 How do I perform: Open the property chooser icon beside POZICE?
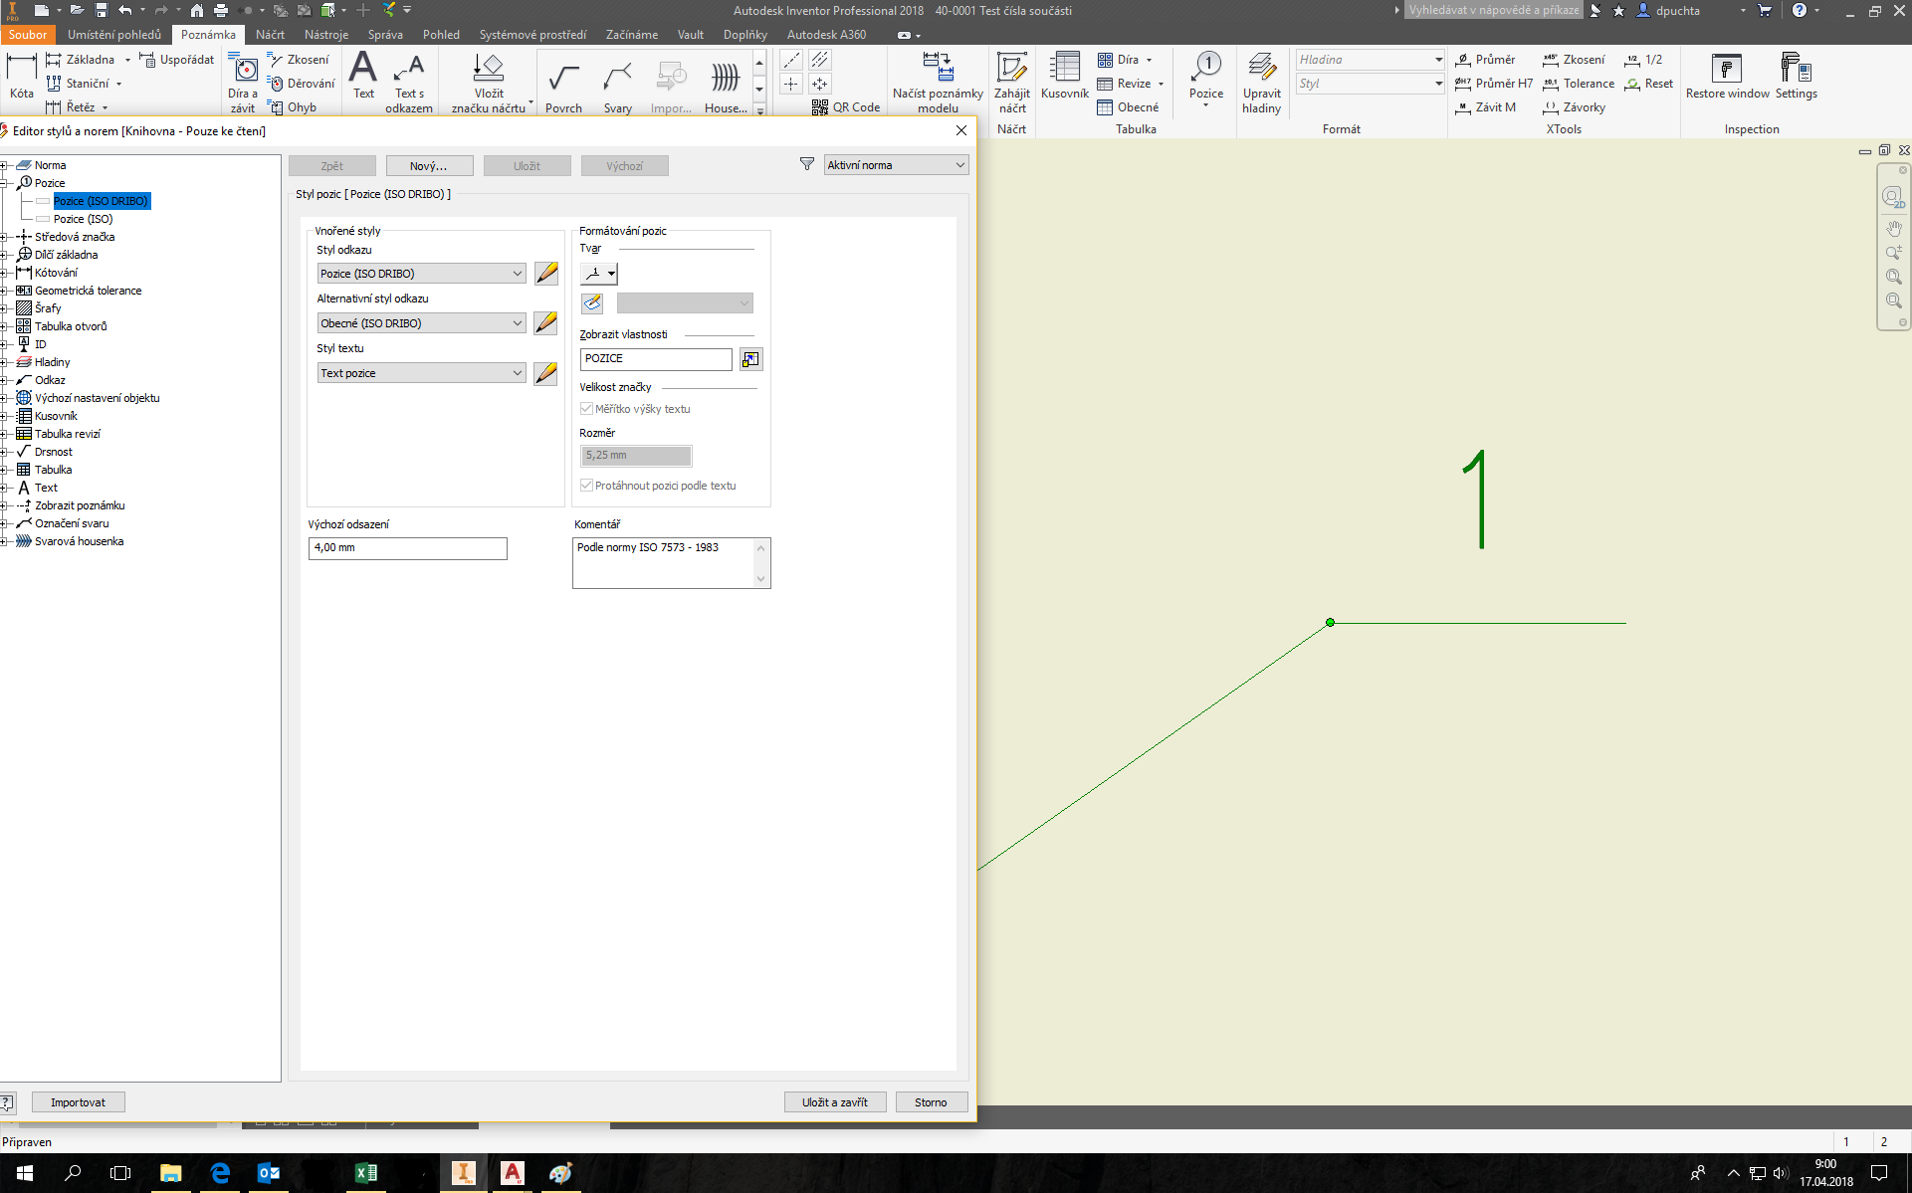pyautogui.click(x=750, y=359)
